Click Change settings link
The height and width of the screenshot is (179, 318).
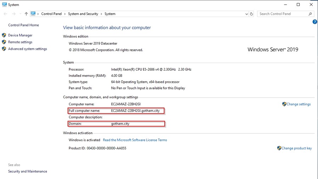[x=299, y=104]
